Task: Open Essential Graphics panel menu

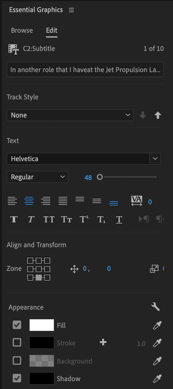Action: coord(71,10)
